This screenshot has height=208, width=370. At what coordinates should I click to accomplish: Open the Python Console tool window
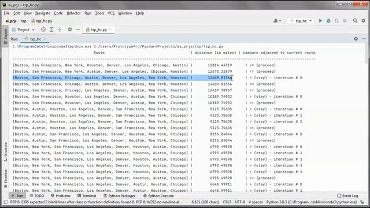(158, 196)
